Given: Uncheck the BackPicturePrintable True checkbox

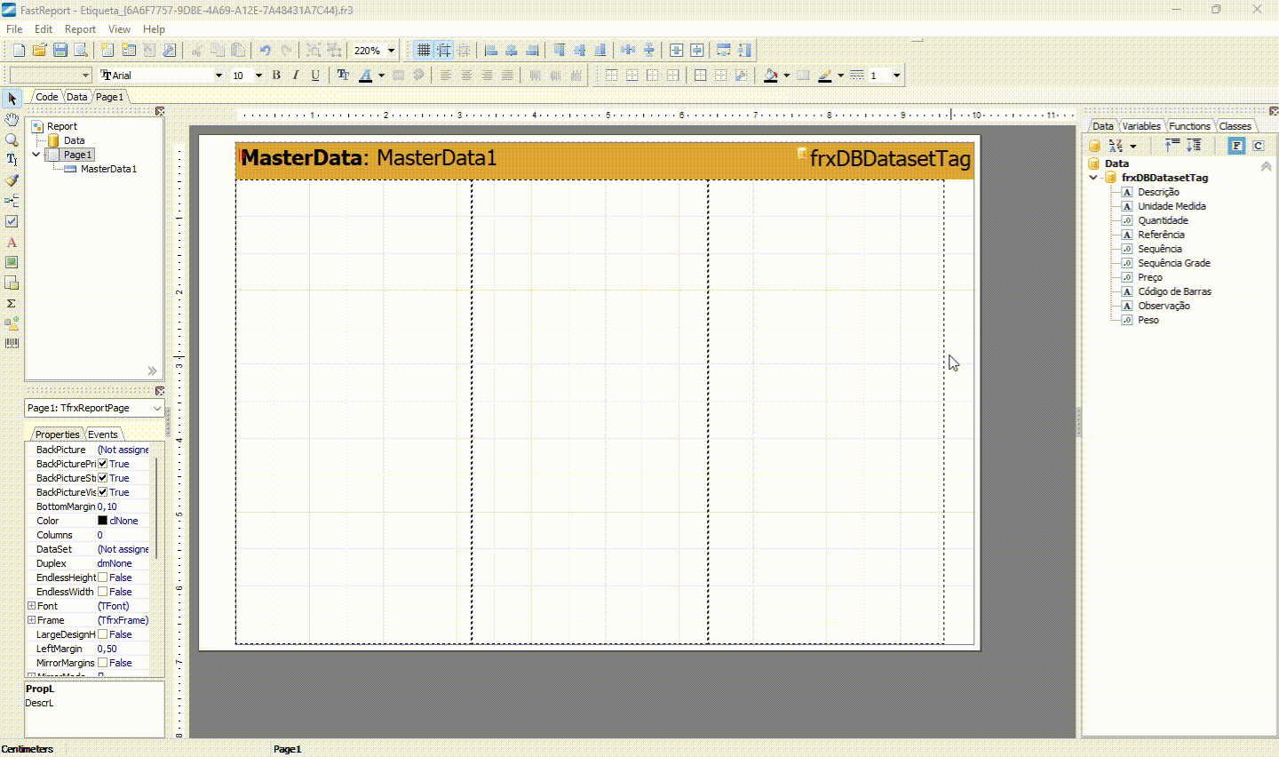Looking at the screenshot, I should pyautogui.click(x=103, y=464).
